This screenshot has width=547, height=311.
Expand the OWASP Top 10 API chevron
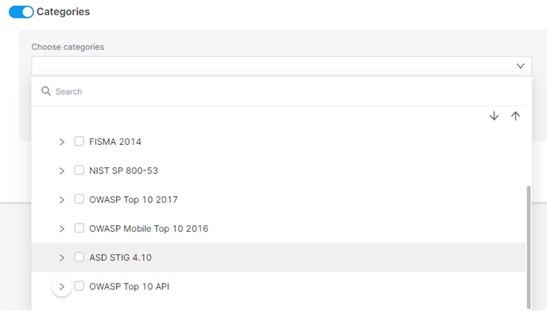pyautogui.click(x=62, y=287)
